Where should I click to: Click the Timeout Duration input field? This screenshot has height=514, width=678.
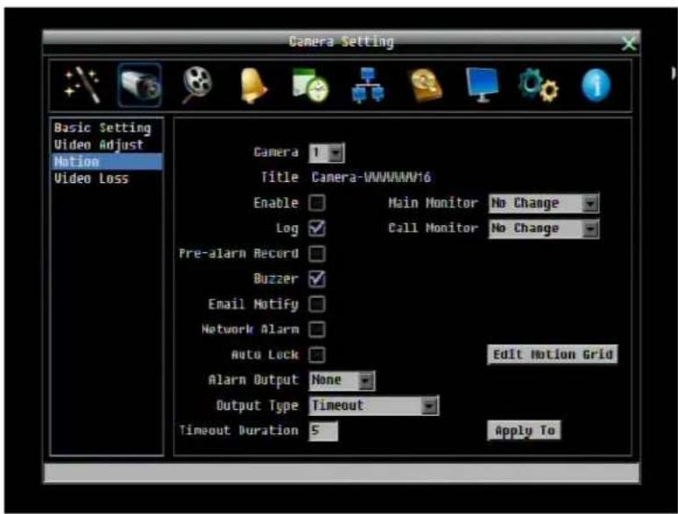click(x=323, y=431)
